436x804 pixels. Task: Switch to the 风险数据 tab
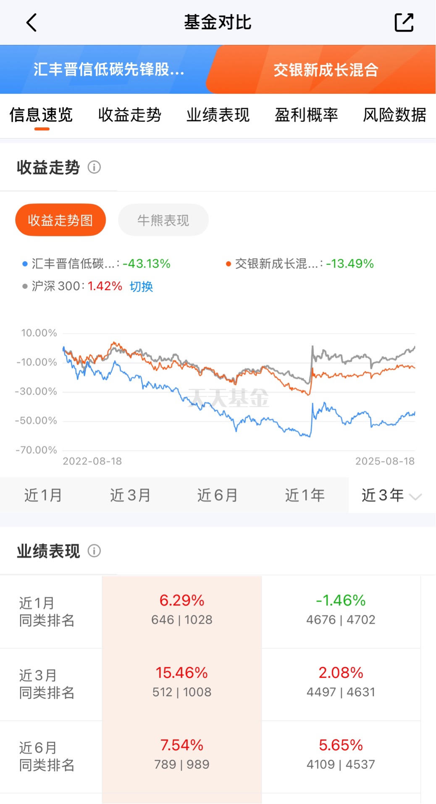[x=394, y=115]
